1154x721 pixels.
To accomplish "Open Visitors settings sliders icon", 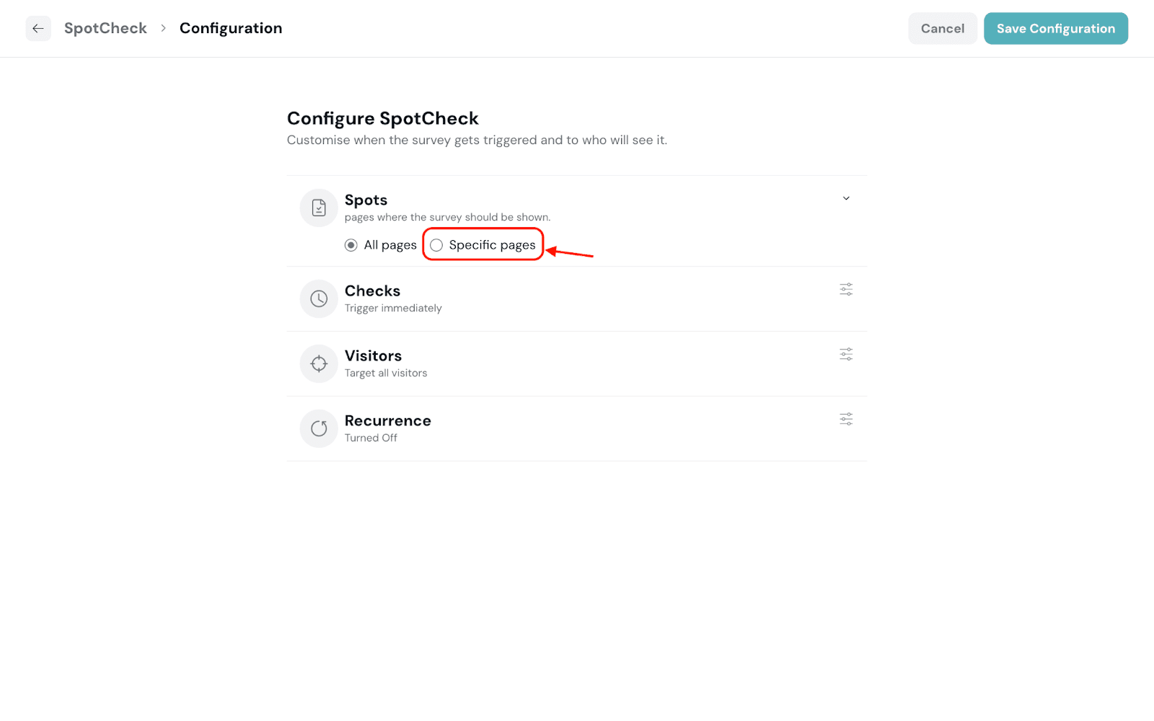I will coord(846,354).
